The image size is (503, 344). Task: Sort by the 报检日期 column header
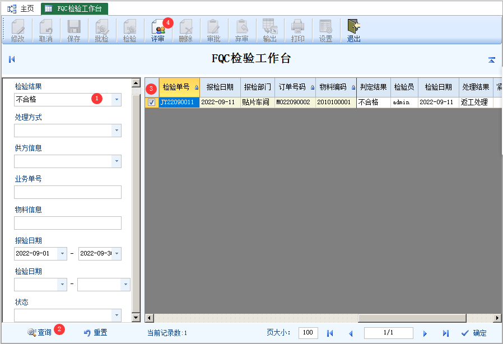coord(220,87)
